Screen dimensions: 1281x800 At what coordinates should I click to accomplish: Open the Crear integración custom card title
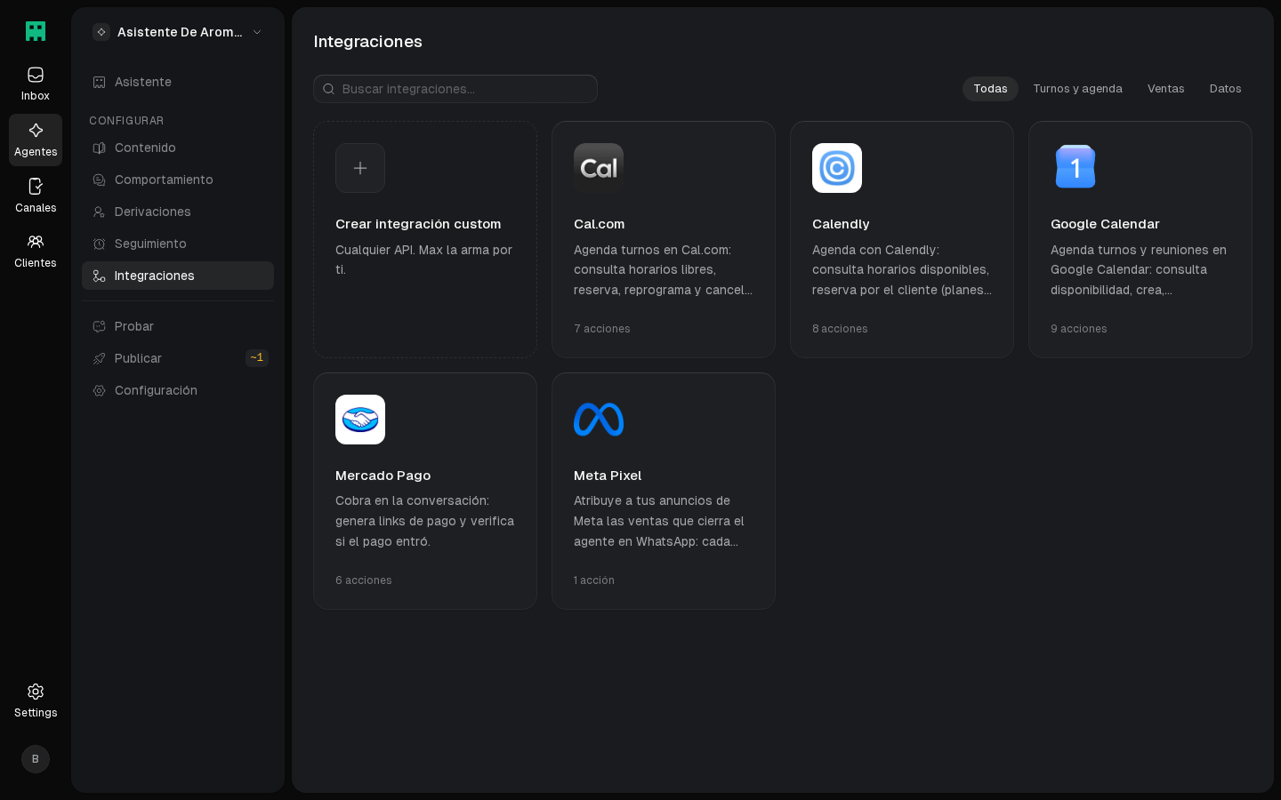tap(418, 224)
